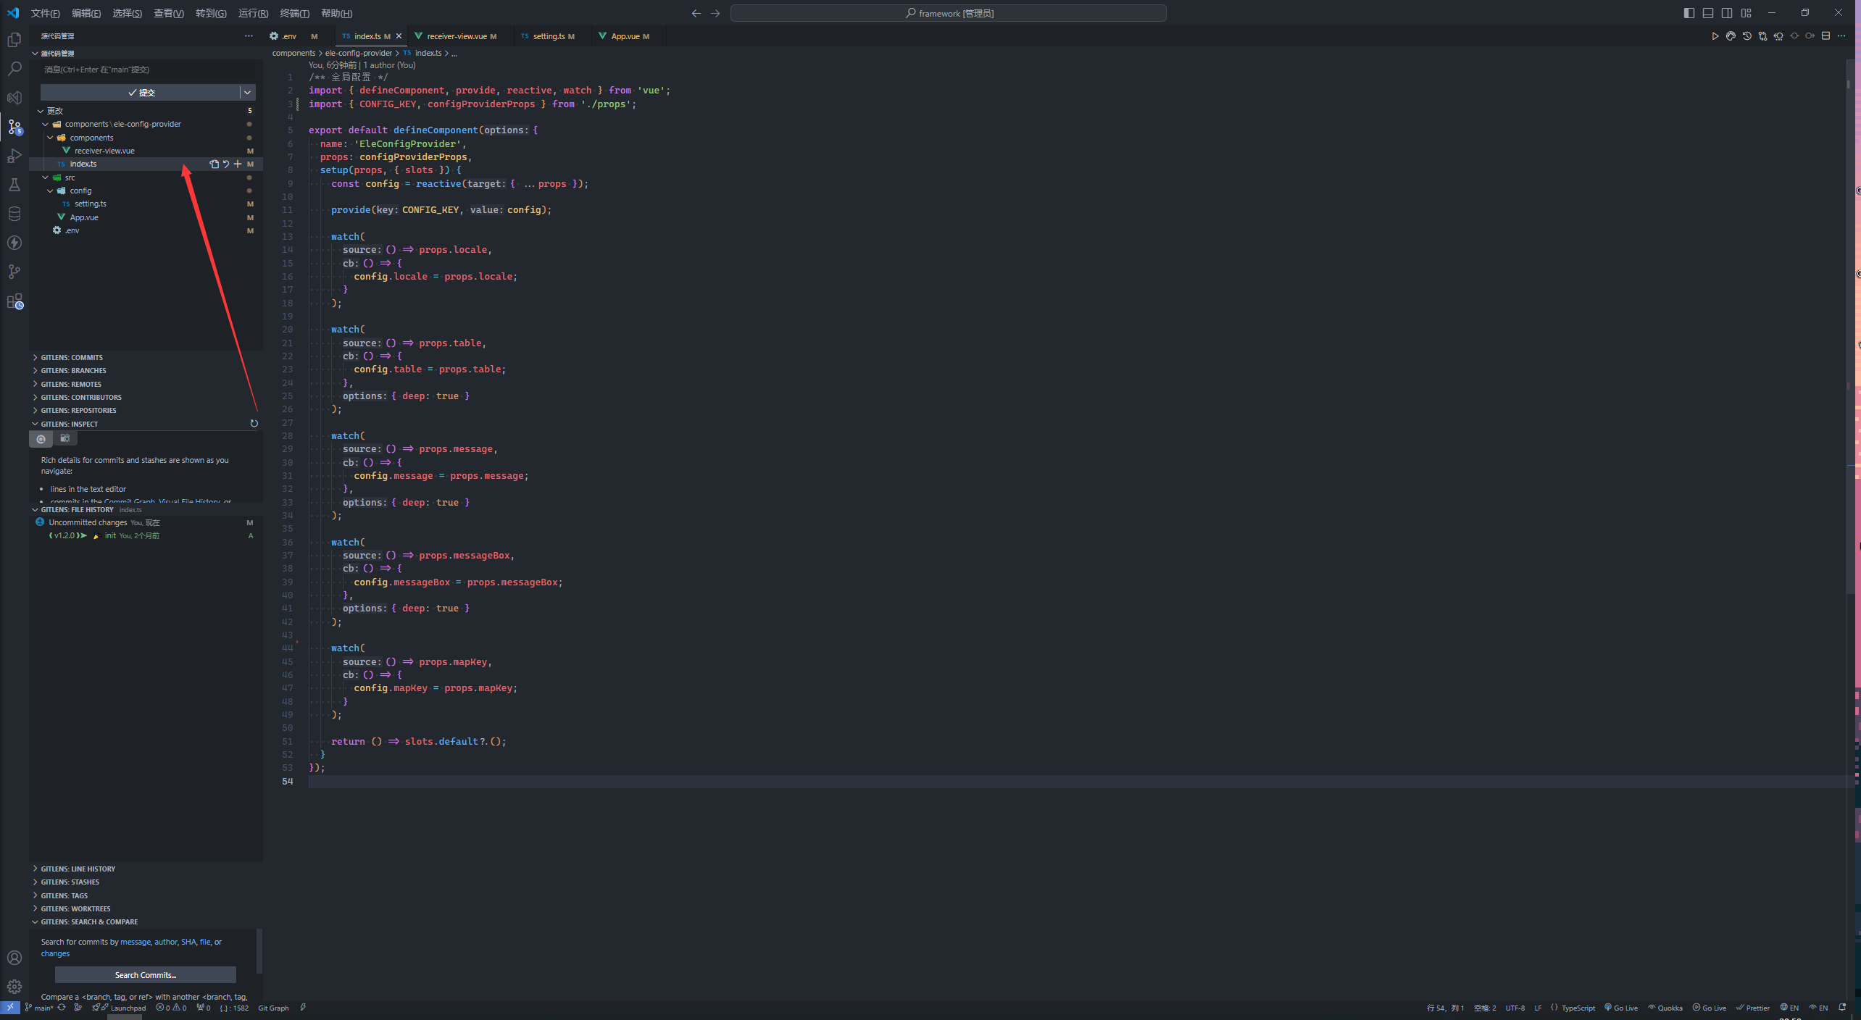The width and height of the screenshot is (1861, 1020).
Task: Click the 'message' search link
Action: (x=136, y=942)
